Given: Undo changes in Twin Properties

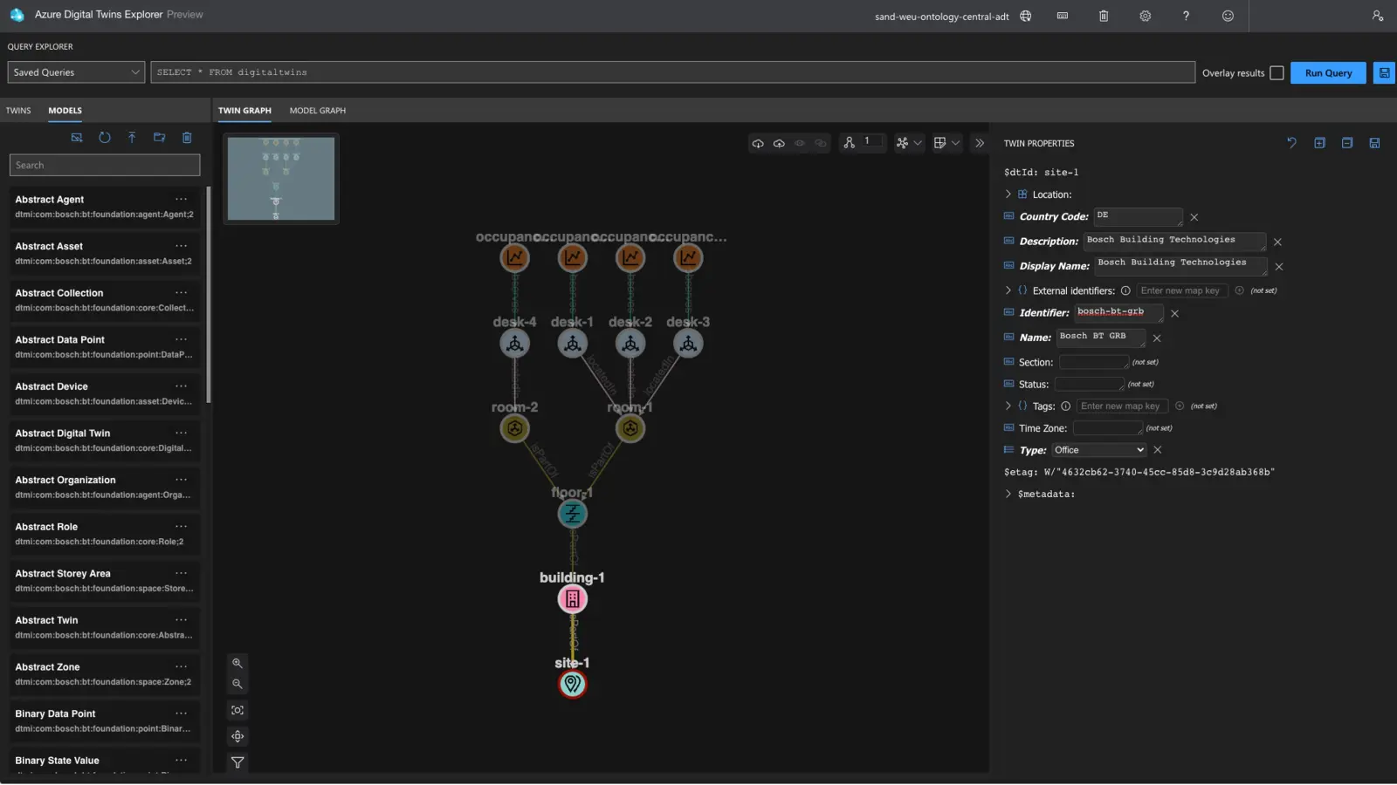Looking at the screenshot, I should 1292,143.
